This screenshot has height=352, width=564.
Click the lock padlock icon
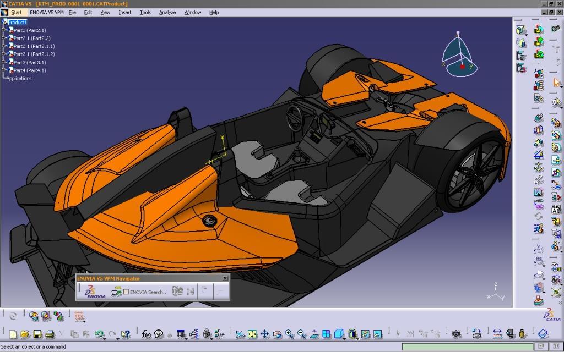[x=207, y=334]
